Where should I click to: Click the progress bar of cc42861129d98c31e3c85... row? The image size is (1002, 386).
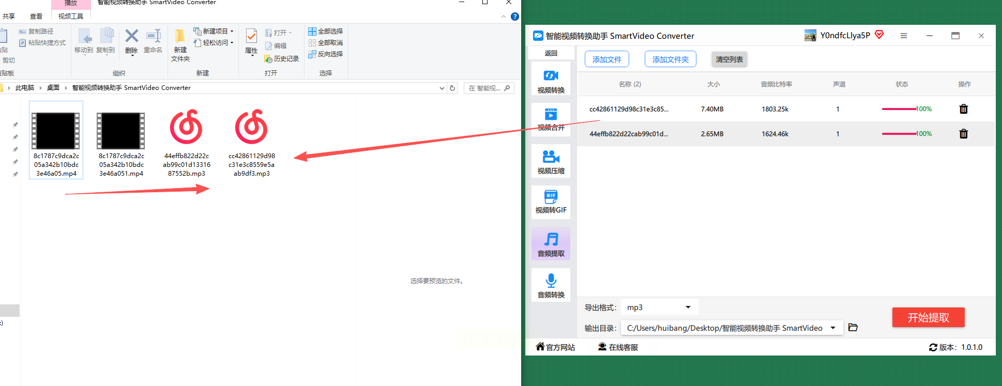(x=899, y=109)
